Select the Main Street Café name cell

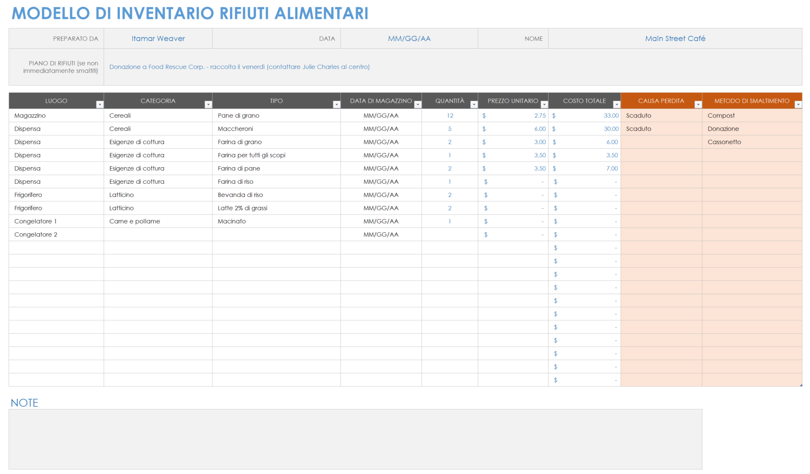click(x=675, y=39)
